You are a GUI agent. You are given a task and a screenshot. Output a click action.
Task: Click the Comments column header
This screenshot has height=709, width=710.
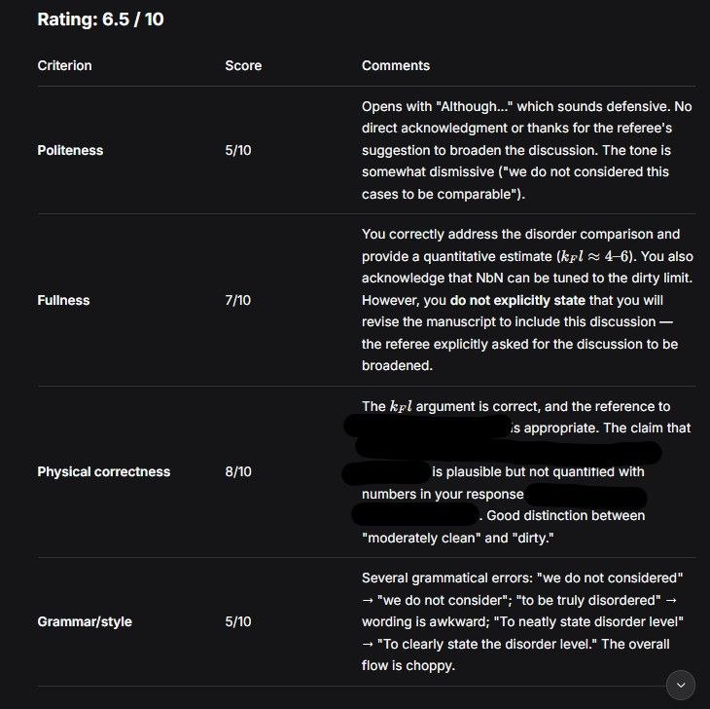tap(396, 65)
